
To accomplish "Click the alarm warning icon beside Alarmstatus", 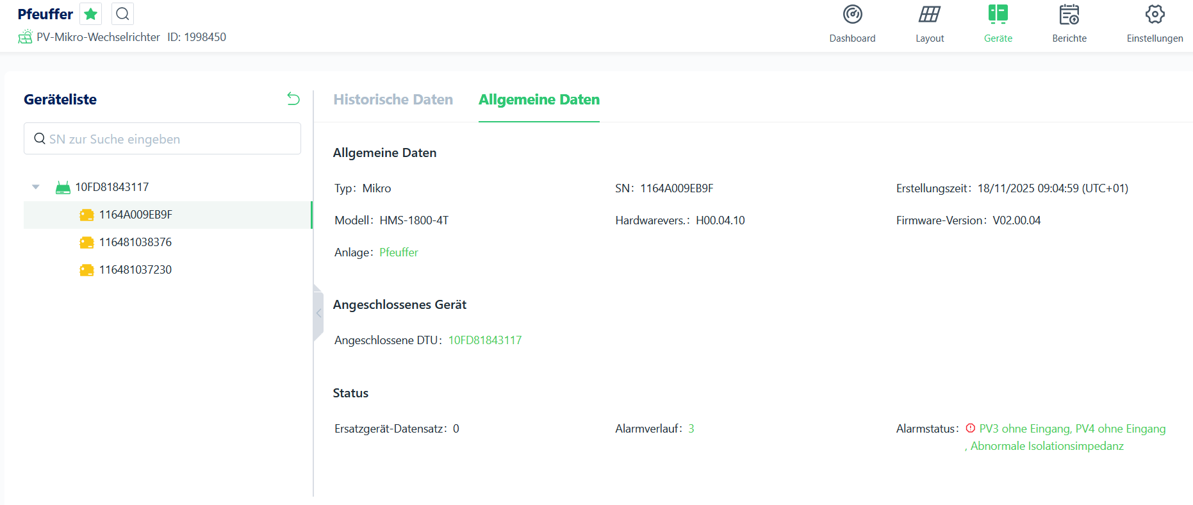I will tap(970, 428).
